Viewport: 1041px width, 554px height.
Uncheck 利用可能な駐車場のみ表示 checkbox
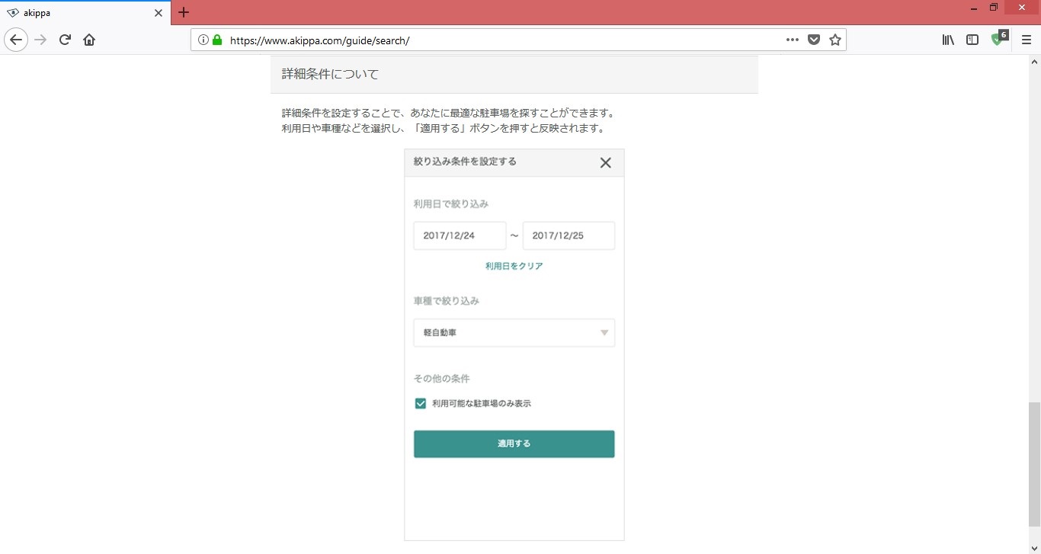point(420,404)
